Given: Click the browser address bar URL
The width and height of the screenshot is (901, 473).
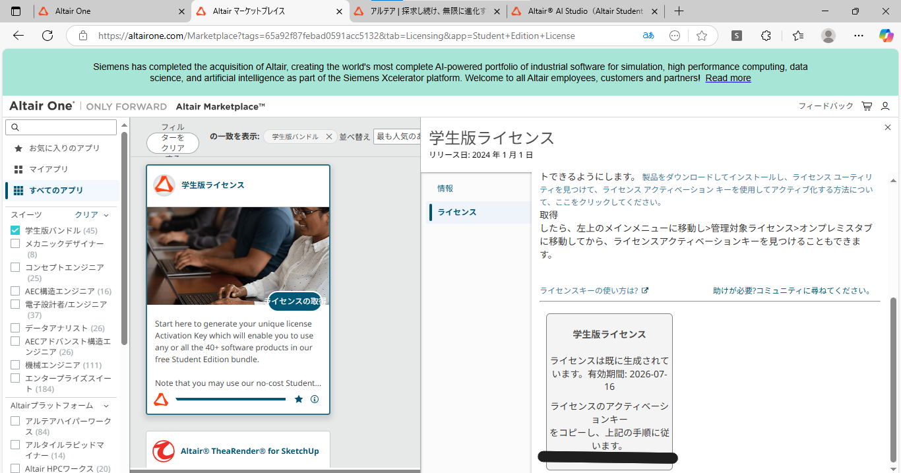Looking at the screenshot, I should click(x=336, y=36).
